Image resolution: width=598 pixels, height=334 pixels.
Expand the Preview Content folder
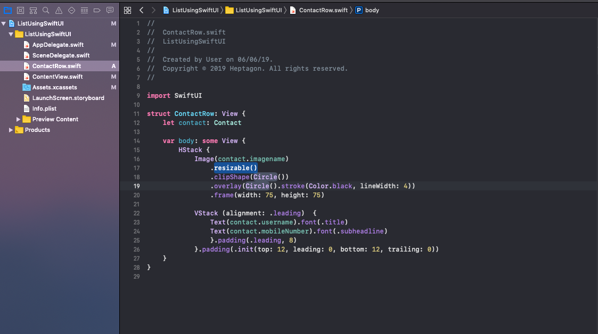(x=17, y=119)
